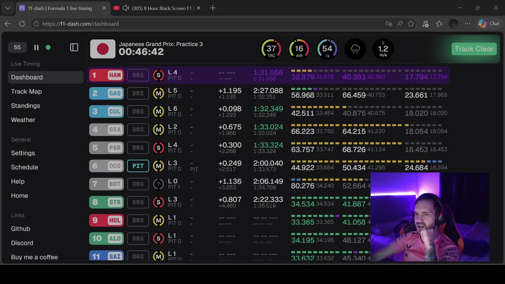505x284 pixels.
Task: Select GAS driver badge in position 2
Action: tap(107, 93)
